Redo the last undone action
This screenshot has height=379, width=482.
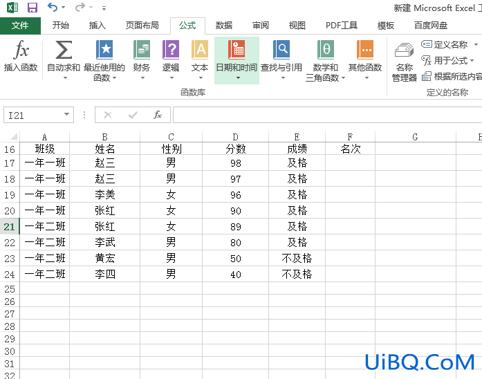coord(80,7)
